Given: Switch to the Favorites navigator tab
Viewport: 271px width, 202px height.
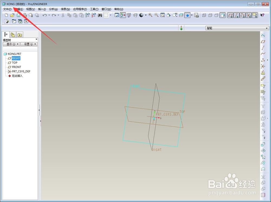Looking at the screenshot, I should click(20, 35).
